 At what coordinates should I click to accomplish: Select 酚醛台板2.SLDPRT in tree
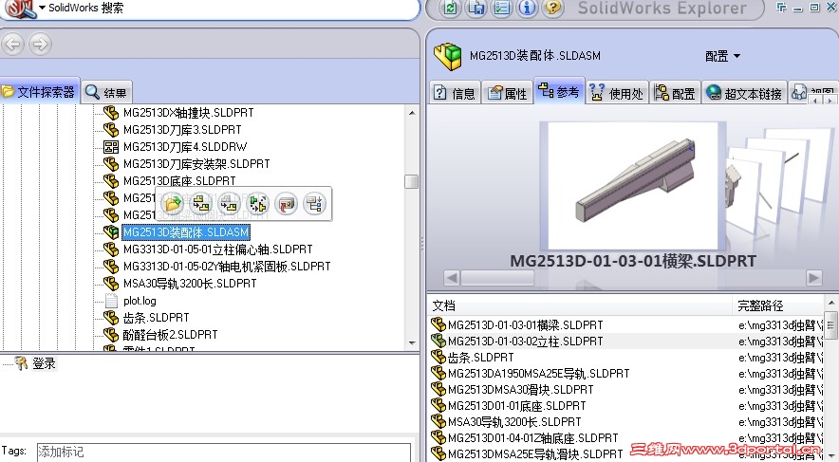170,335
